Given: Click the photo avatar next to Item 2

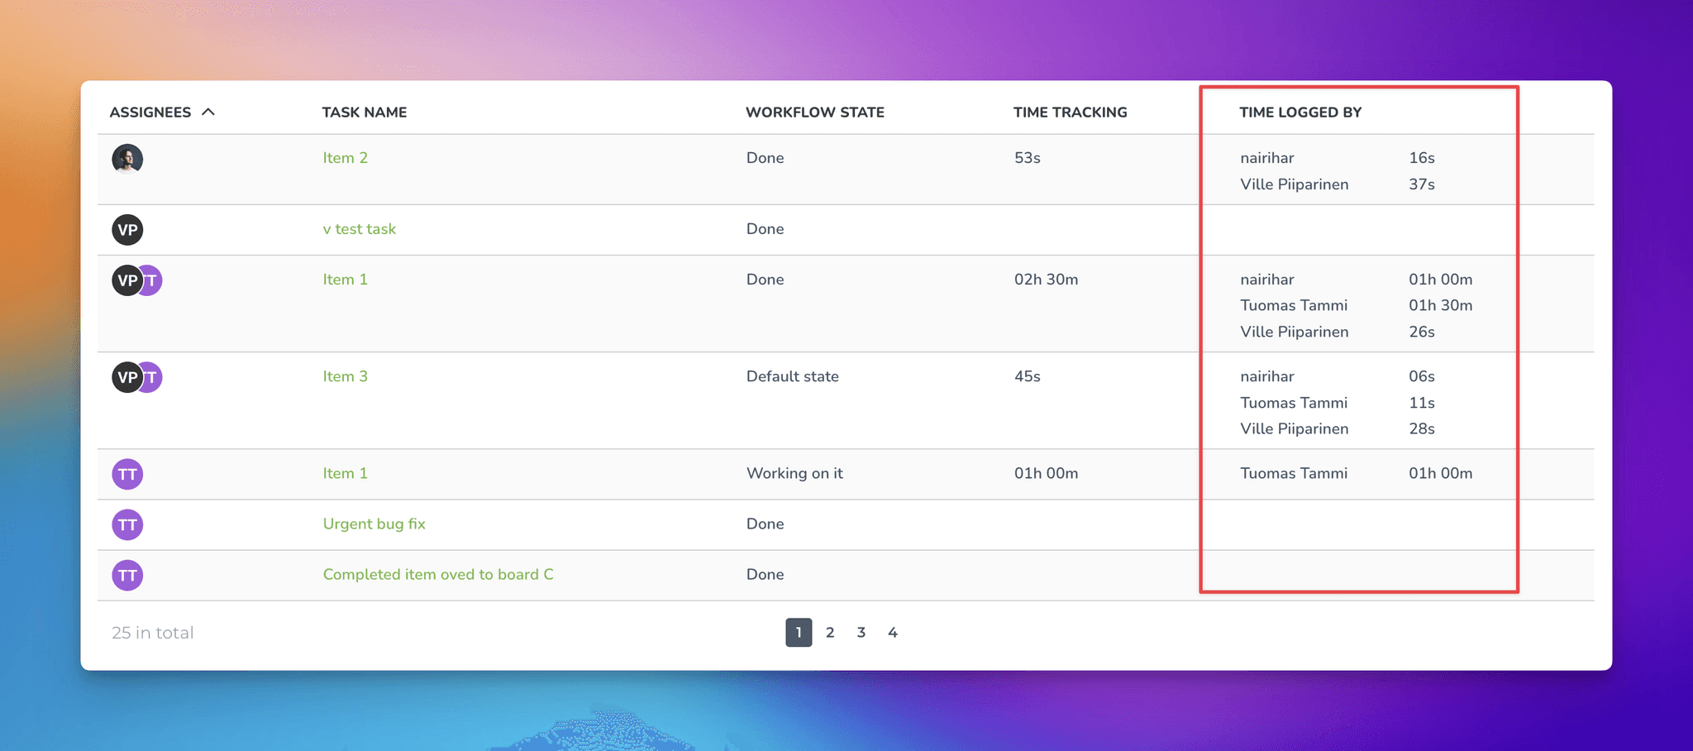Looking at the screenshot, I should click(127, 159).
